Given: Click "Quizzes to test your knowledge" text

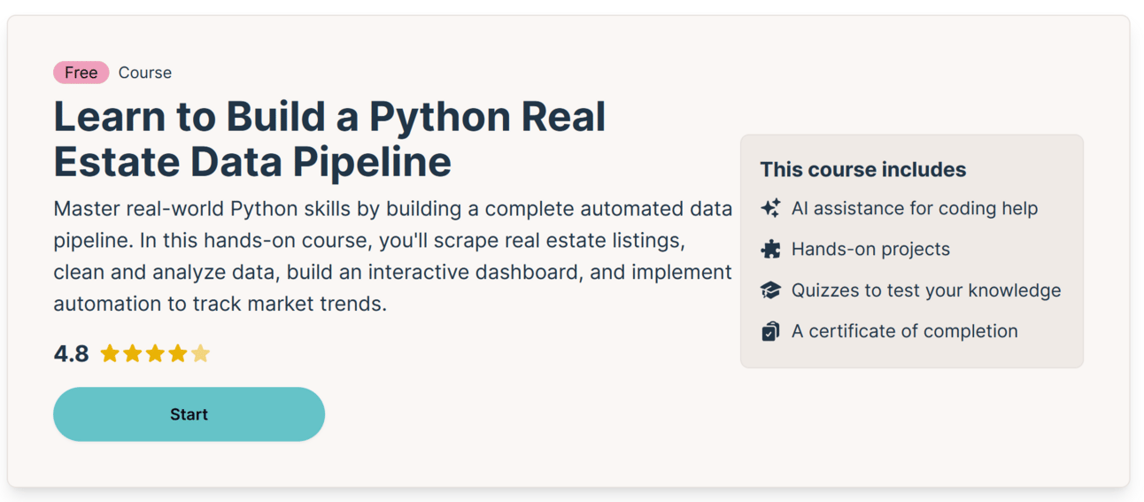Looking at the screenshot, I should click(925, 290).
